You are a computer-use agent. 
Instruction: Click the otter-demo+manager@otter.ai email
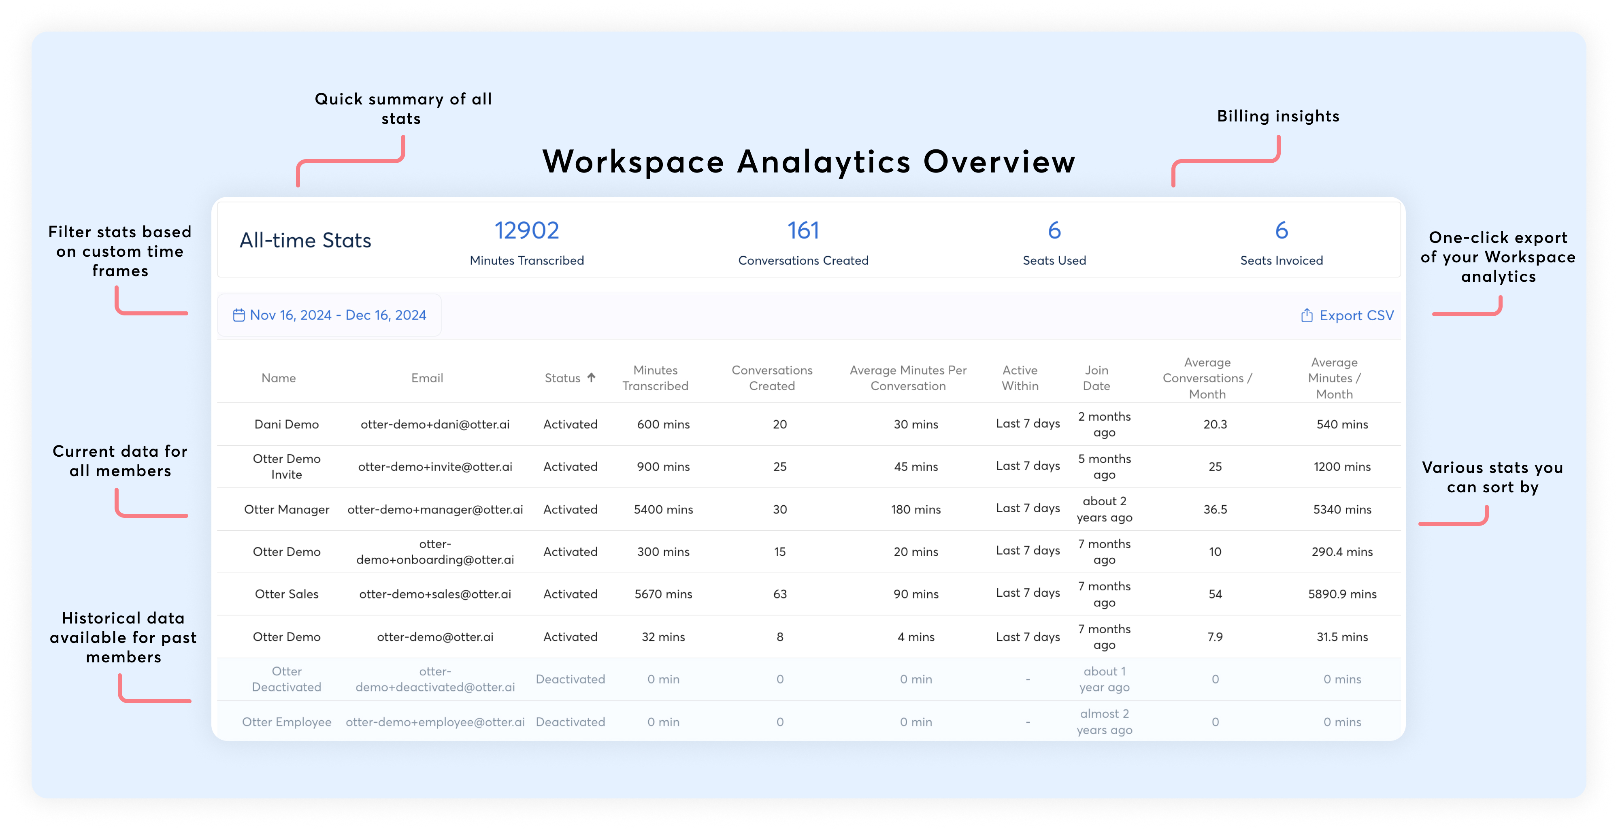(434, 509)
